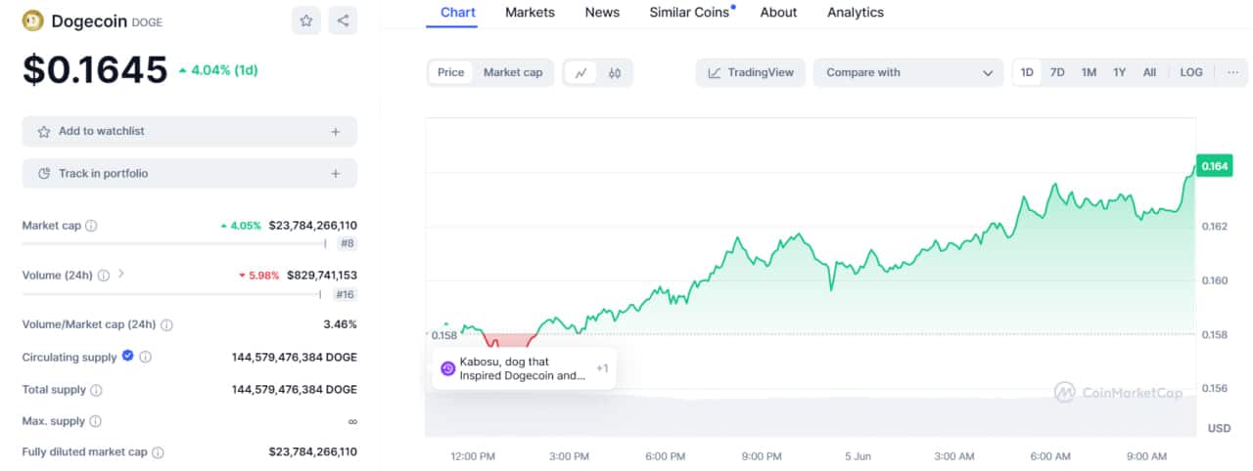Screen dimensions: 1253x471
Task: Open the Chart tab
Action: click(458, 13)
